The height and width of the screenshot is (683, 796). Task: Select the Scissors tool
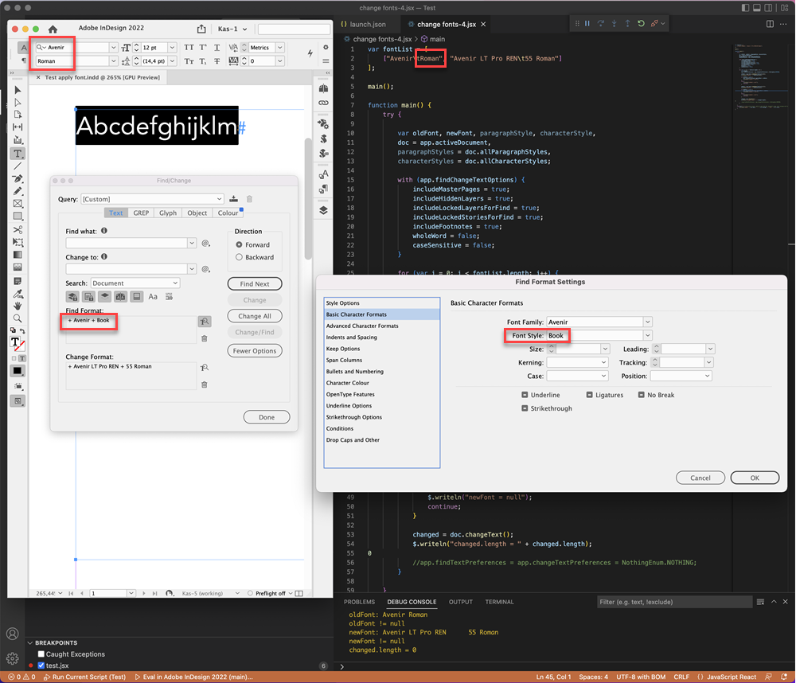point(18,229)
